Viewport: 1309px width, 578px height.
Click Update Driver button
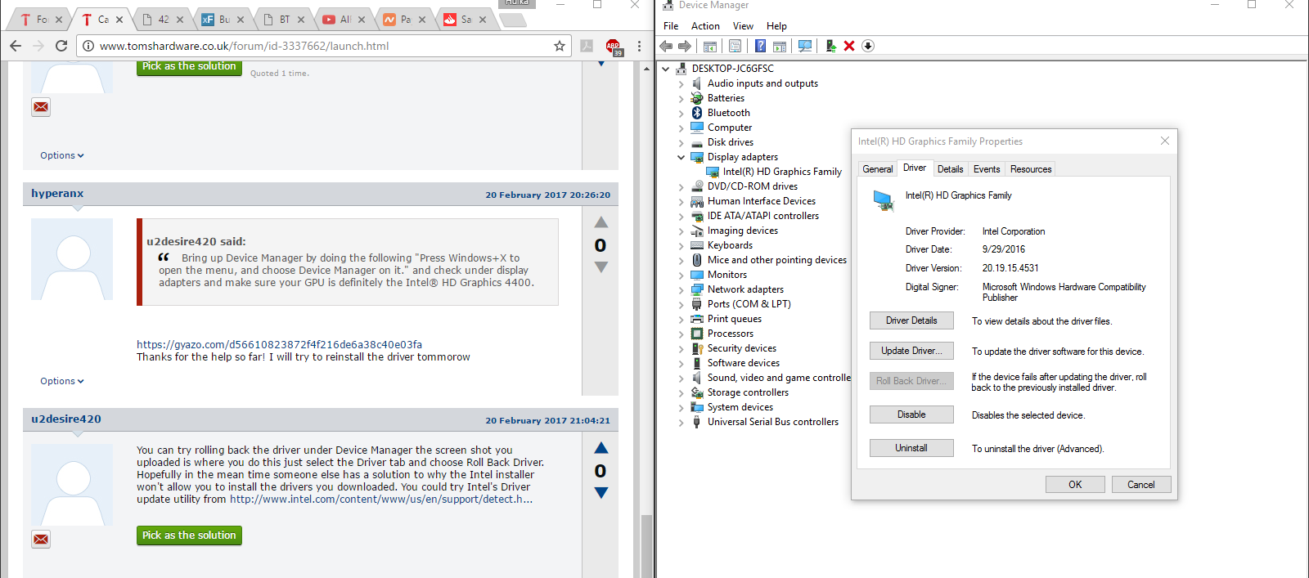[911, 351]
